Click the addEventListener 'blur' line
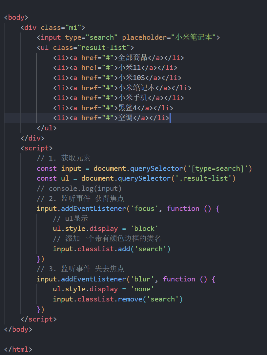This screenshot has width=267, height=355. (126, 279)
